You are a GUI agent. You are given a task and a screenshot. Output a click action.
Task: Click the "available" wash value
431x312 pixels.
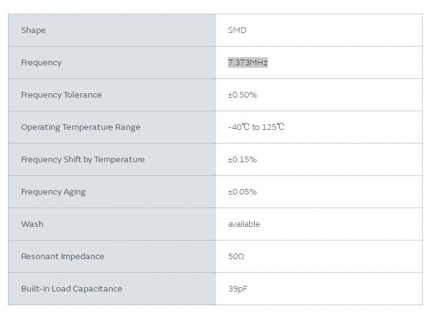244,224
